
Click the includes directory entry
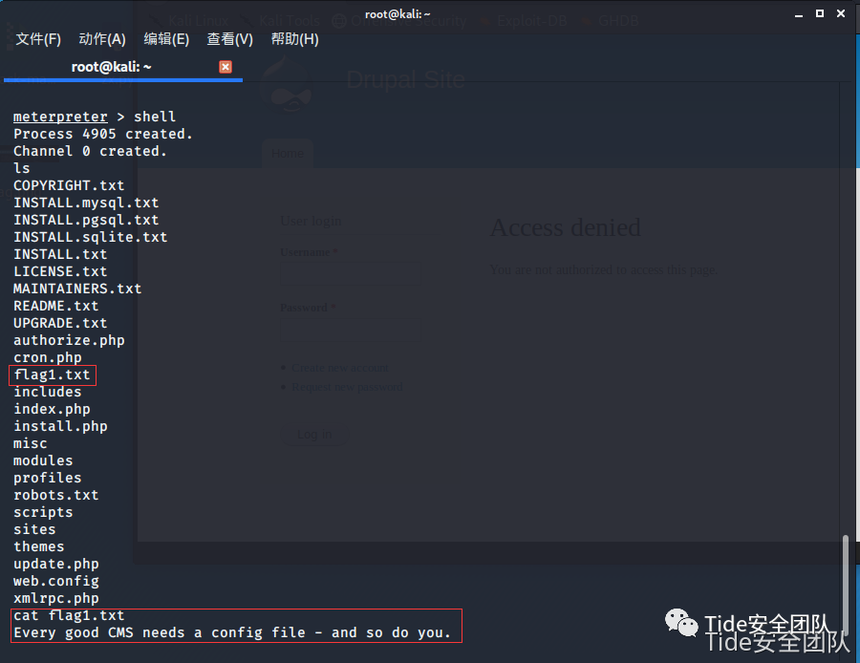coord(48,392)
